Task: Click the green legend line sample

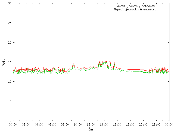Action: pyautogui.click(x=162, y=9)
